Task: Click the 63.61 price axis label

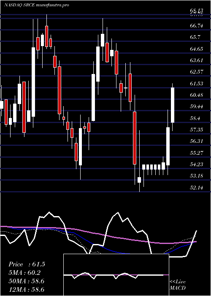Action: [x=197, y=60]
